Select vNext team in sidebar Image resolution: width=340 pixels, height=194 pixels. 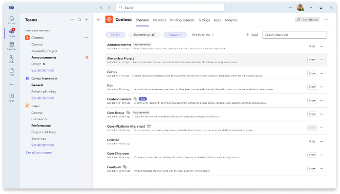point(36,106)
